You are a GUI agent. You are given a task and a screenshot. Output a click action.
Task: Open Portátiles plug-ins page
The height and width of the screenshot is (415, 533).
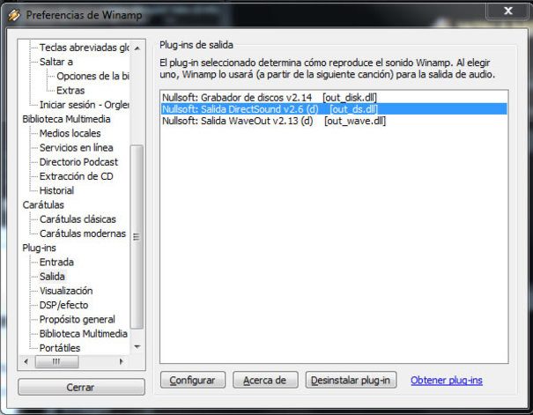tap(60, 348)
